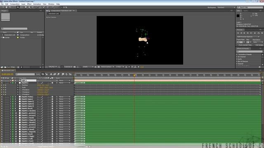Select the [Bip001 Head] layer
This screenshot has height=148, width=264.
tap(27, 134)
